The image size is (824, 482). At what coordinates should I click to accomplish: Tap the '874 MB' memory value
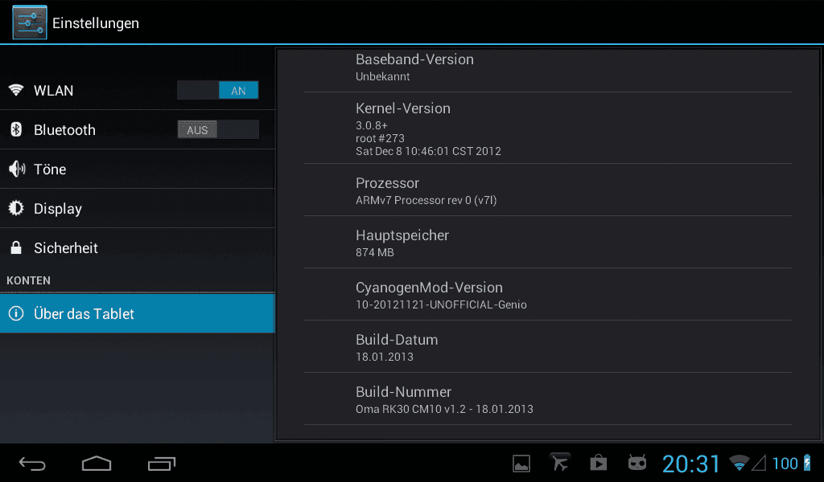click(x=375, y=252)
